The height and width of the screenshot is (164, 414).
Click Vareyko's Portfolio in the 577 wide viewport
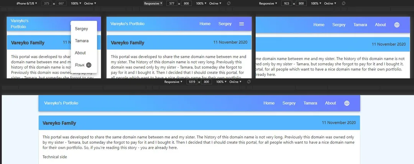(128, 24)
